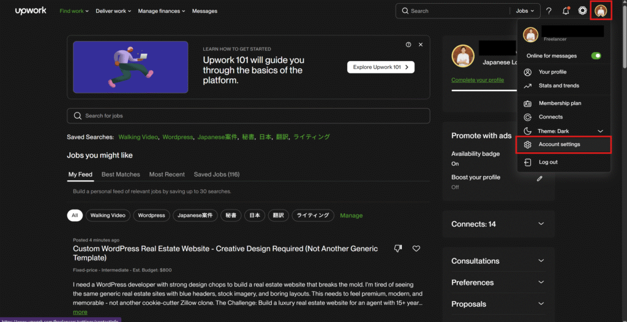Click the Upwork logo
The image size is (627, 322).
[31, 11]
